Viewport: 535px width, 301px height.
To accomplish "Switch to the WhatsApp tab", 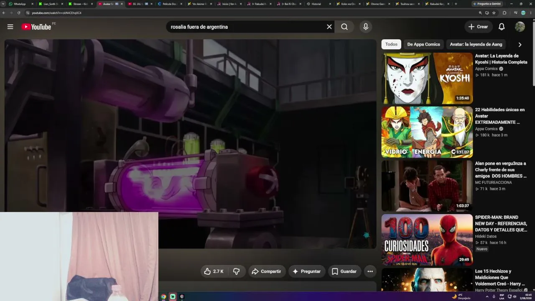I will [21, 4].
